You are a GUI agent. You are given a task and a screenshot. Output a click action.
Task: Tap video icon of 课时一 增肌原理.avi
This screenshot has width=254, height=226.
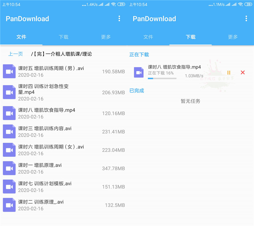pos(9,168)
